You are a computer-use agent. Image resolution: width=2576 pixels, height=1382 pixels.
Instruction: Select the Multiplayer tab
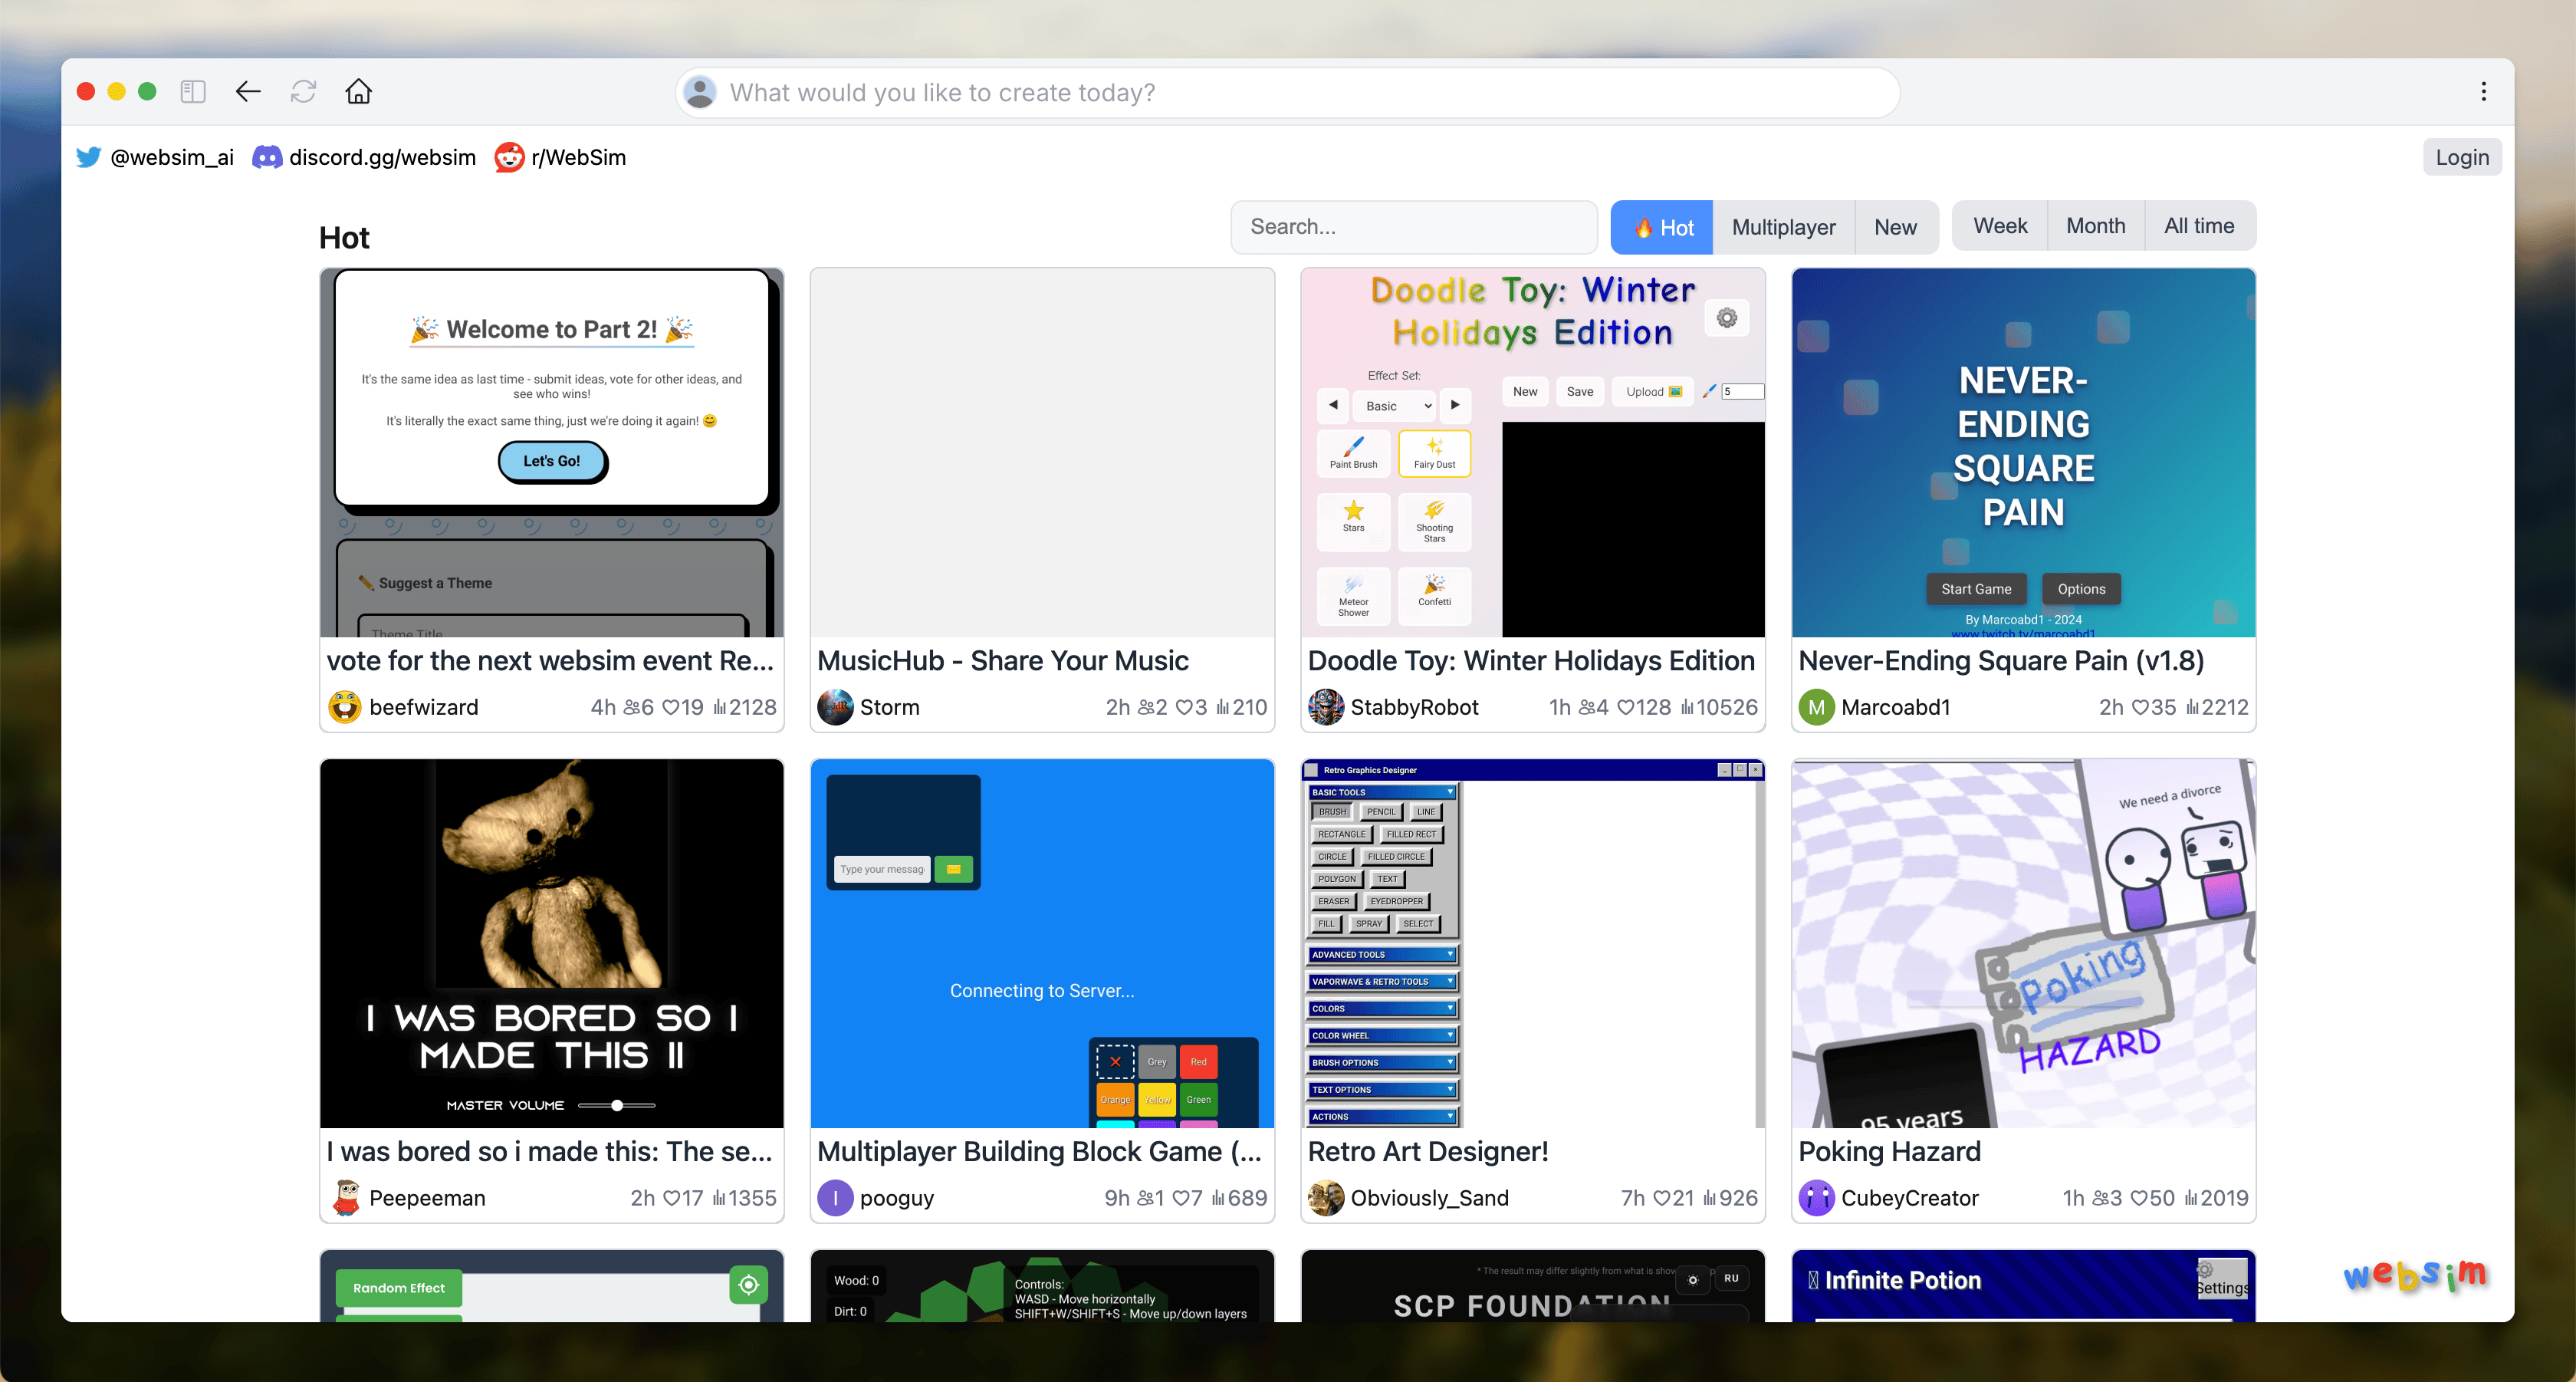[x=1783, y=227]
